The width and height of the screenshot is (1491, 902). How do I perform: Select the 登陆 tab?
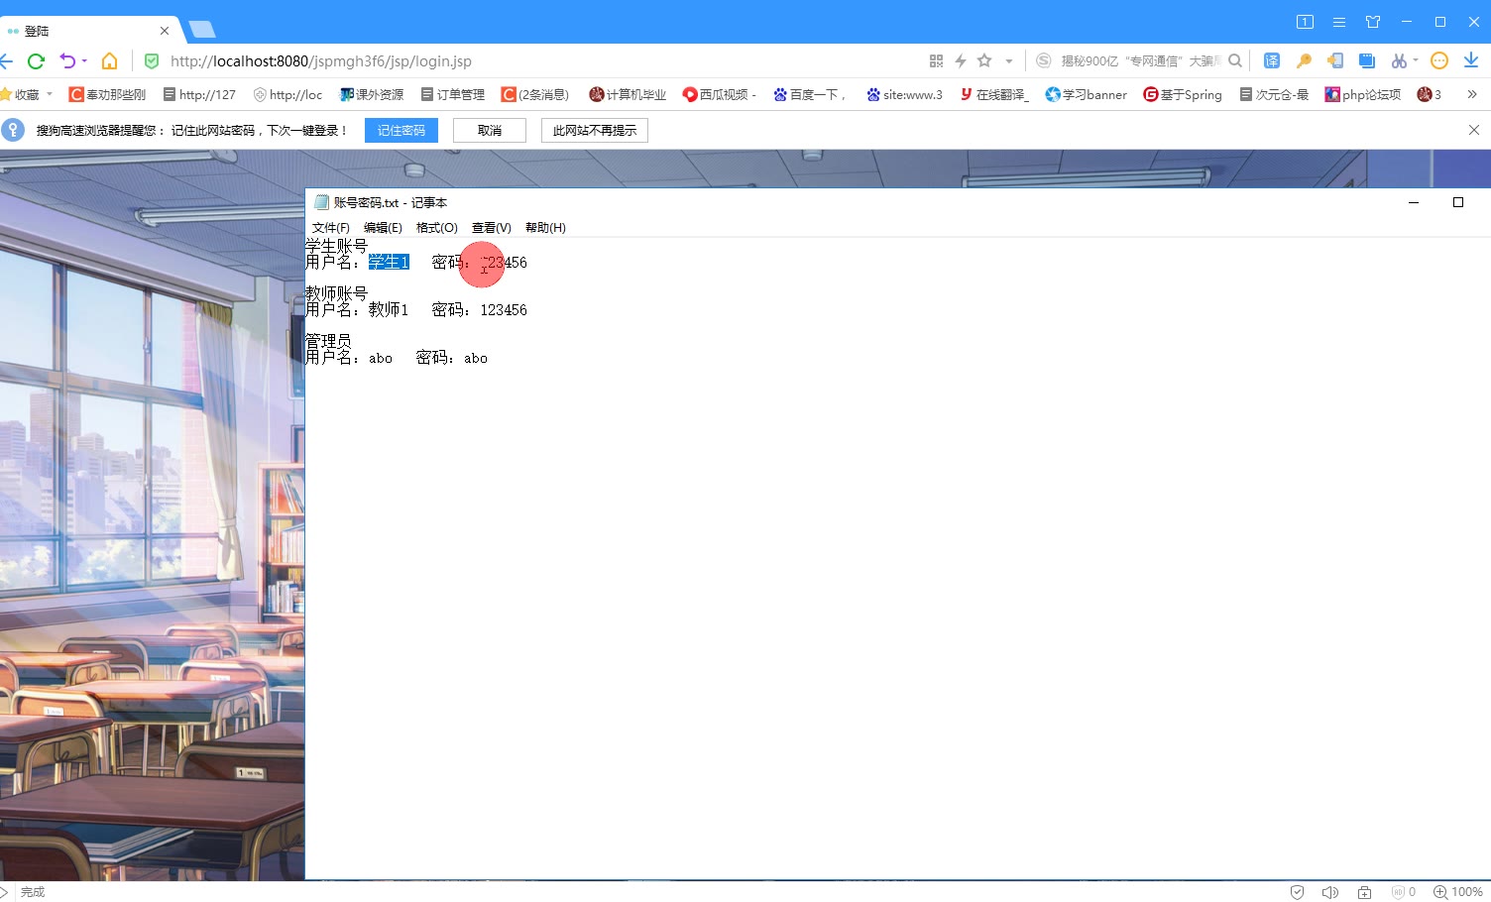(87, 31)
